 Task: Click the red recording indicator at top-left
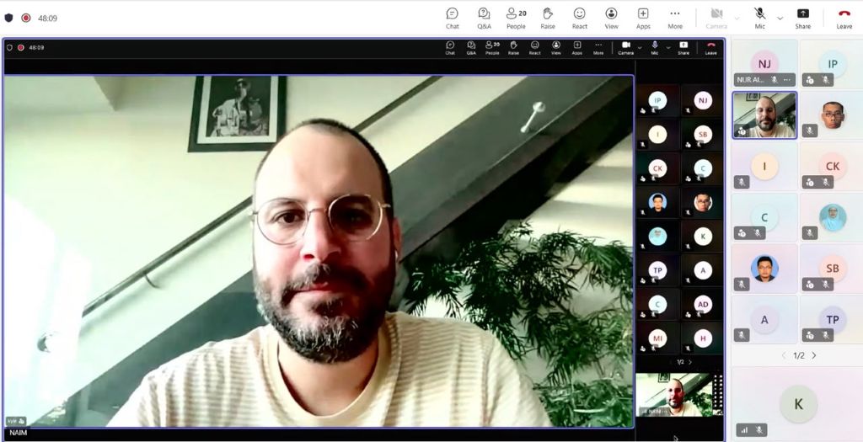pyautogui.click(x=26, y=18)
